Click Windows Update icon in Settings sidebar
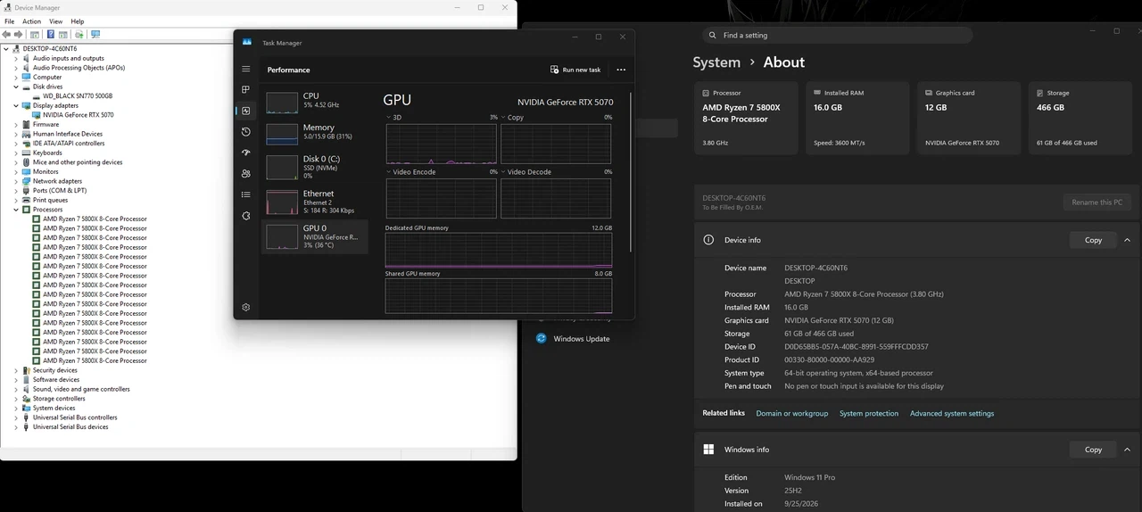 pyautogui.click(x=541, y=338)
